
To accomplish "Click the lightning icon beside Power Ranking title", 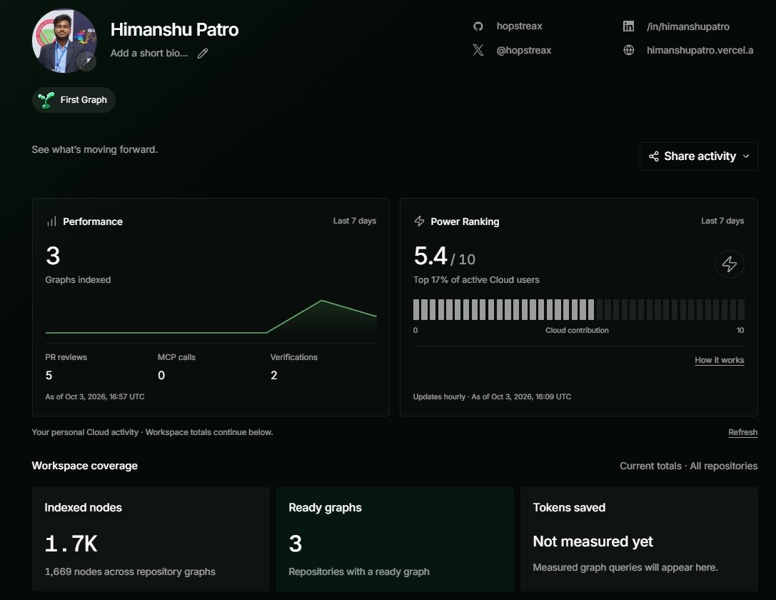I will (x=419, y=221).
